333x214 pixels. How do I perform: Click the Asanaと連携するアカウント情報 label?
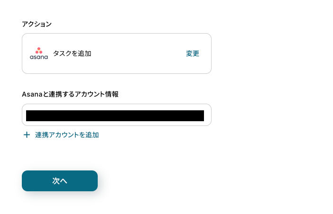pos(70,94)
